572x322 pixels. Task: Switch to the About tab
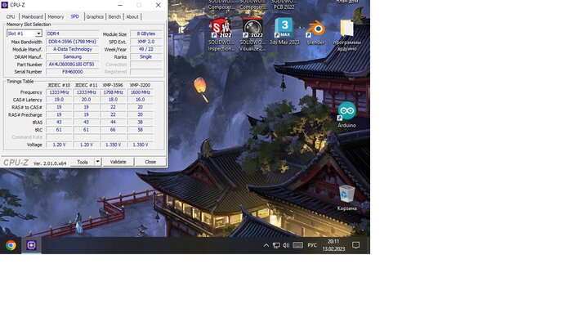(132, 17)
